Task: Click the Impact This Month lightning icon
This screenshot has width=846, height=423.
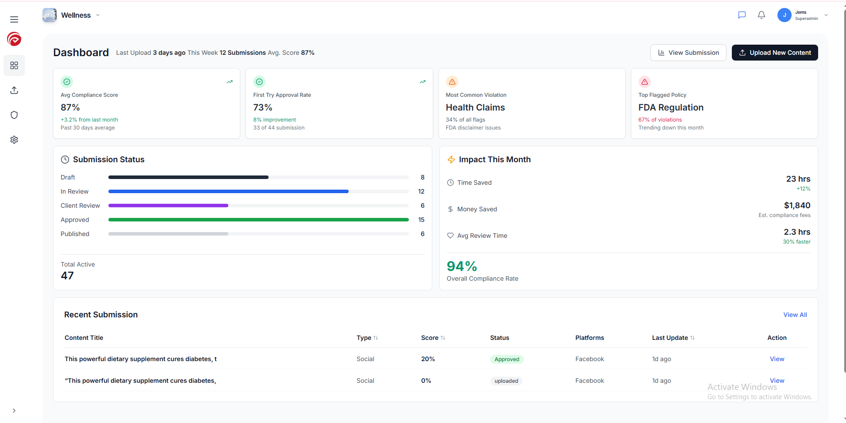Action: (451, 160)
